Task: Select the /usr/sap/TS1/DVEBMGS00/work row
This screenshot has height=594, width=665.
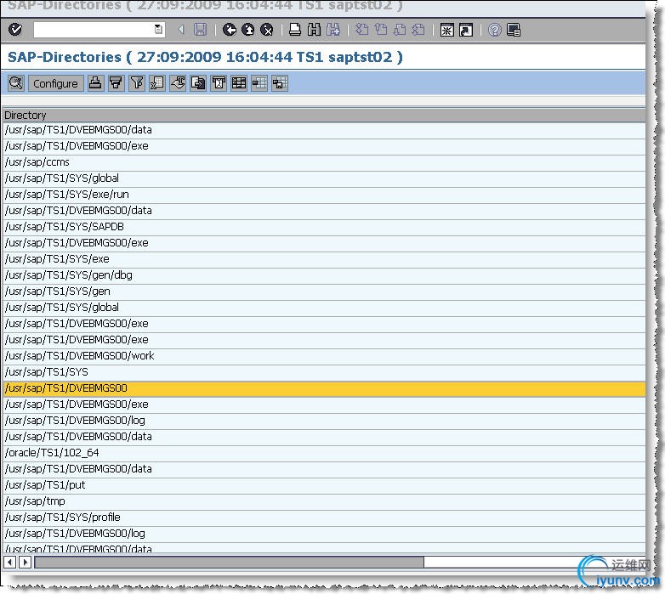Action: [324, 356]
